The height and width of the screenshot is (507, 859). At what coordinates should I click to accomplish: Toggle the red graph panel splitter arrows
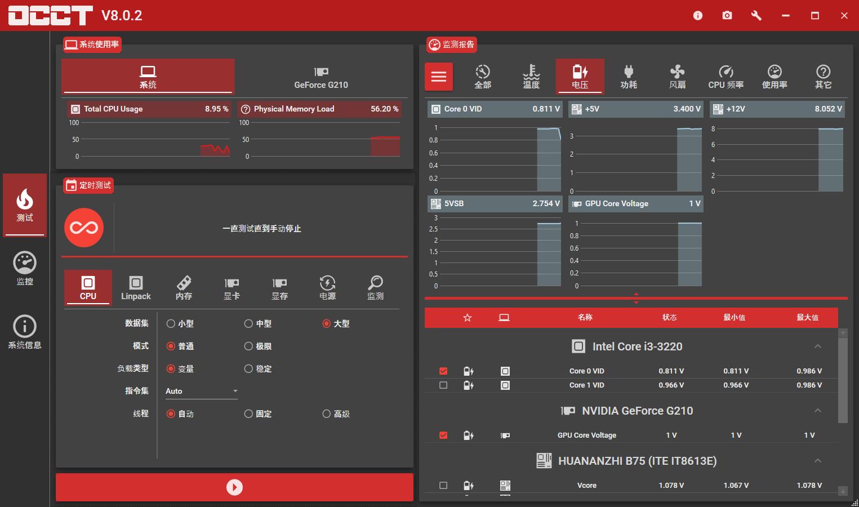(x=636, y=298)
